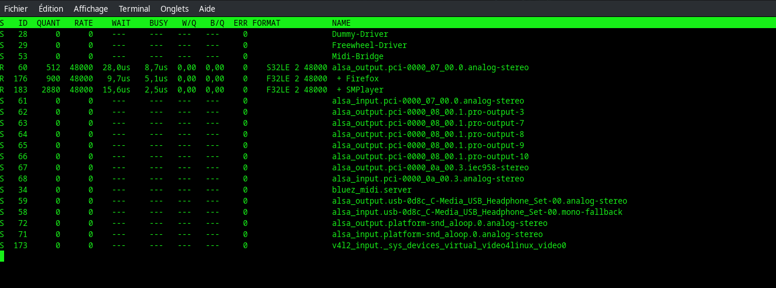Click the + Firefox stream entry
The width and height of the screenshot is (776, 288).
pos(358,79)
